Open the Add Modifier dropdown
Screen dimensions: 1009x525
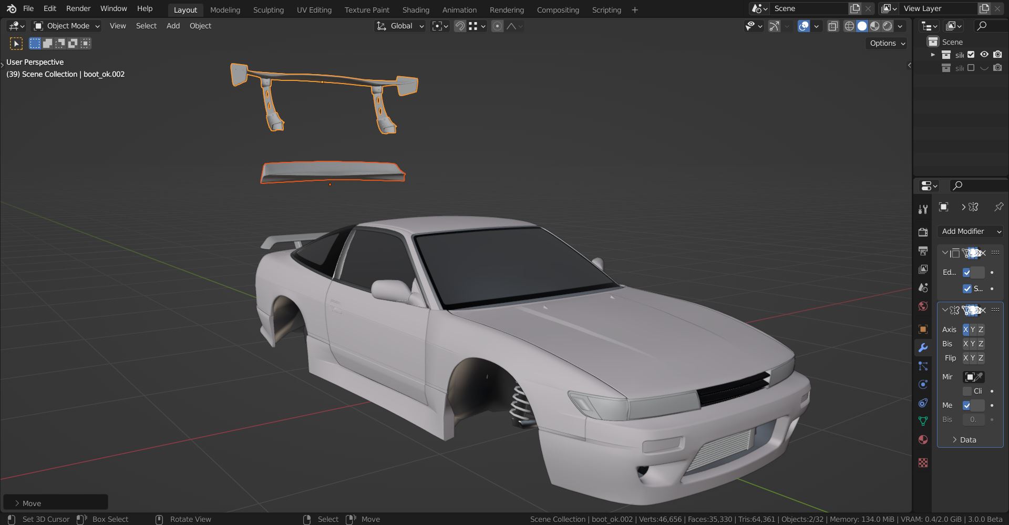pyautogui.click(x=970, y=231)
